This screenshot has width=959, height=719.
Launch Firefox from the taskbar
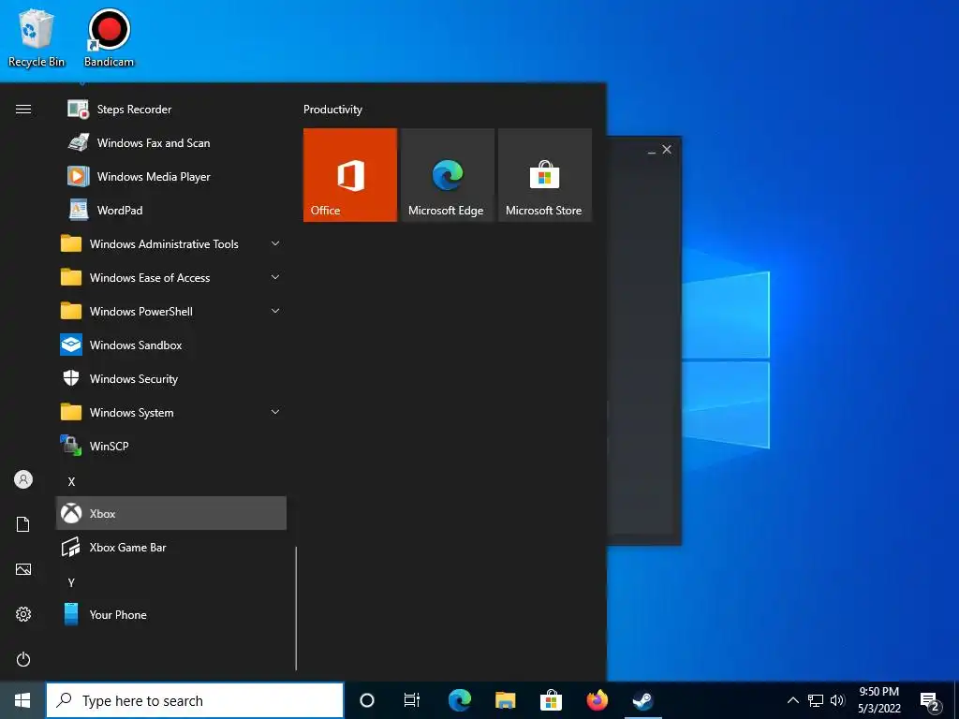[x=597, y=700]
